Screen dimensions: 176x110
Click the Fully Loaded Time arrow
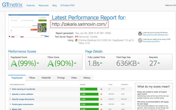coord(101,63)
